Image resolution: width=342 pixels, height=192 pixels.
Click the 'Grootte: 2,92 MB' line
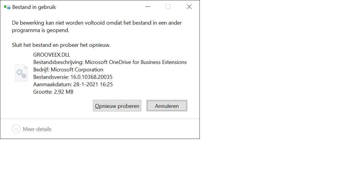coord(53,92)
